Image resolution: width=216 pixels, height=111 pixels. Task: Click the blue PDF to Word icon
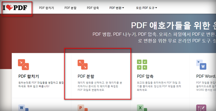coord(201,65)
